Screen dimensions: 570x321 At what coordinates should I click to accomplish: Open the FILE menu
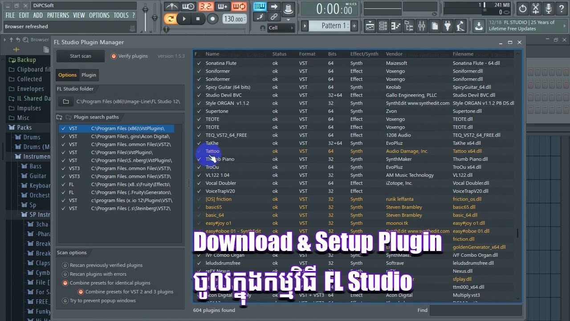(10, 15)
